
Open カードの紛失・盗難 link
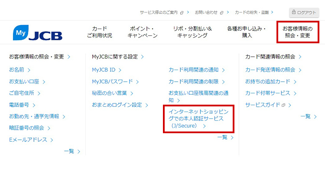(x=252, y=13)
